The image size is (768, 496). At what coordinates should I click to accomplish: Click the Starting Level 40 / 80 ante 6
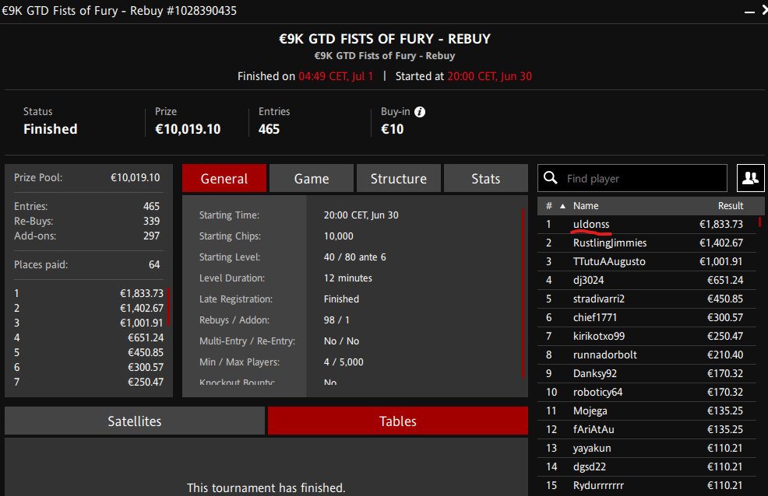tap(354, 257)
